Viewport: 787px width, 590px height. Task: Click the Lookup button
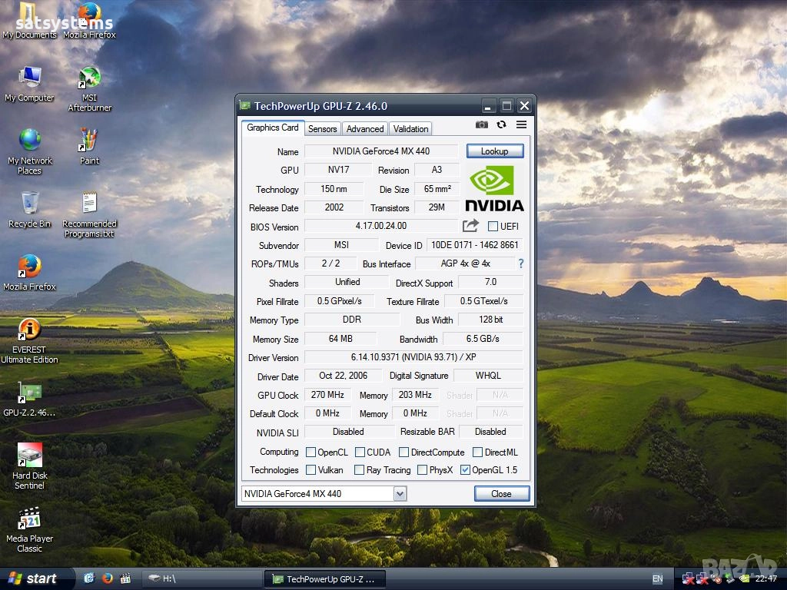[494, 151]
